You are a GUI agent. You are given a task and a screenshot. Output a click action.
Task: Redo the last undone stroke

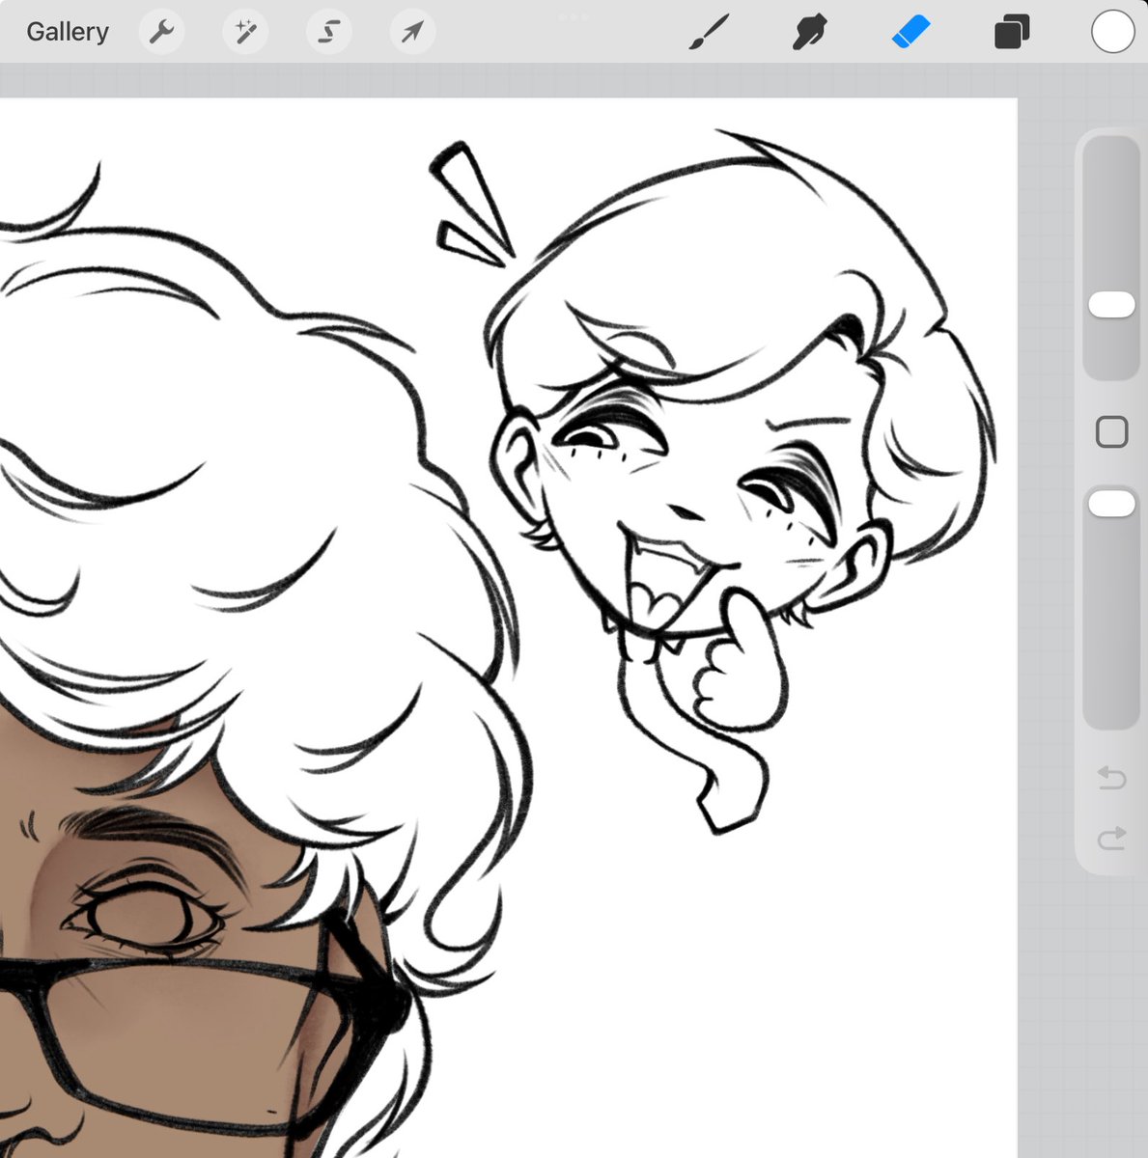coord(1112,839)
